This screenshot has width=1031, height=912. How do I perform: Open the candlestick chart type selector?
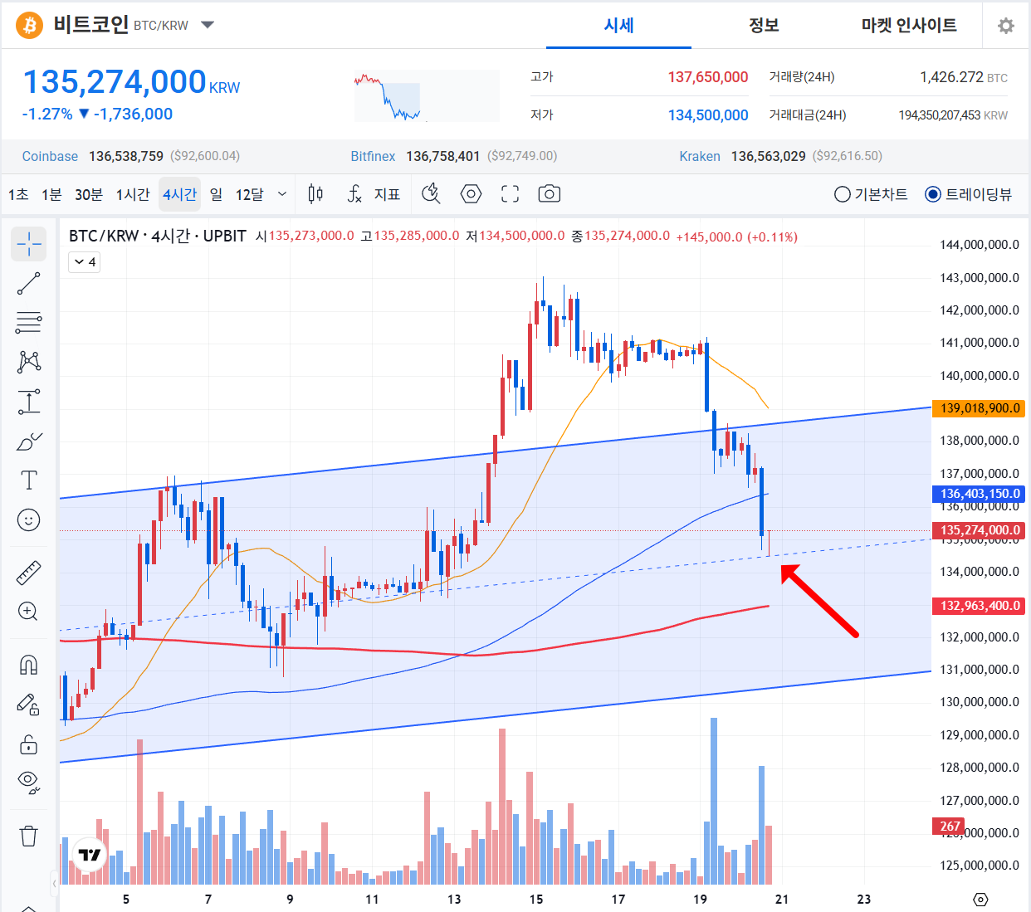(x=315, y=194)
